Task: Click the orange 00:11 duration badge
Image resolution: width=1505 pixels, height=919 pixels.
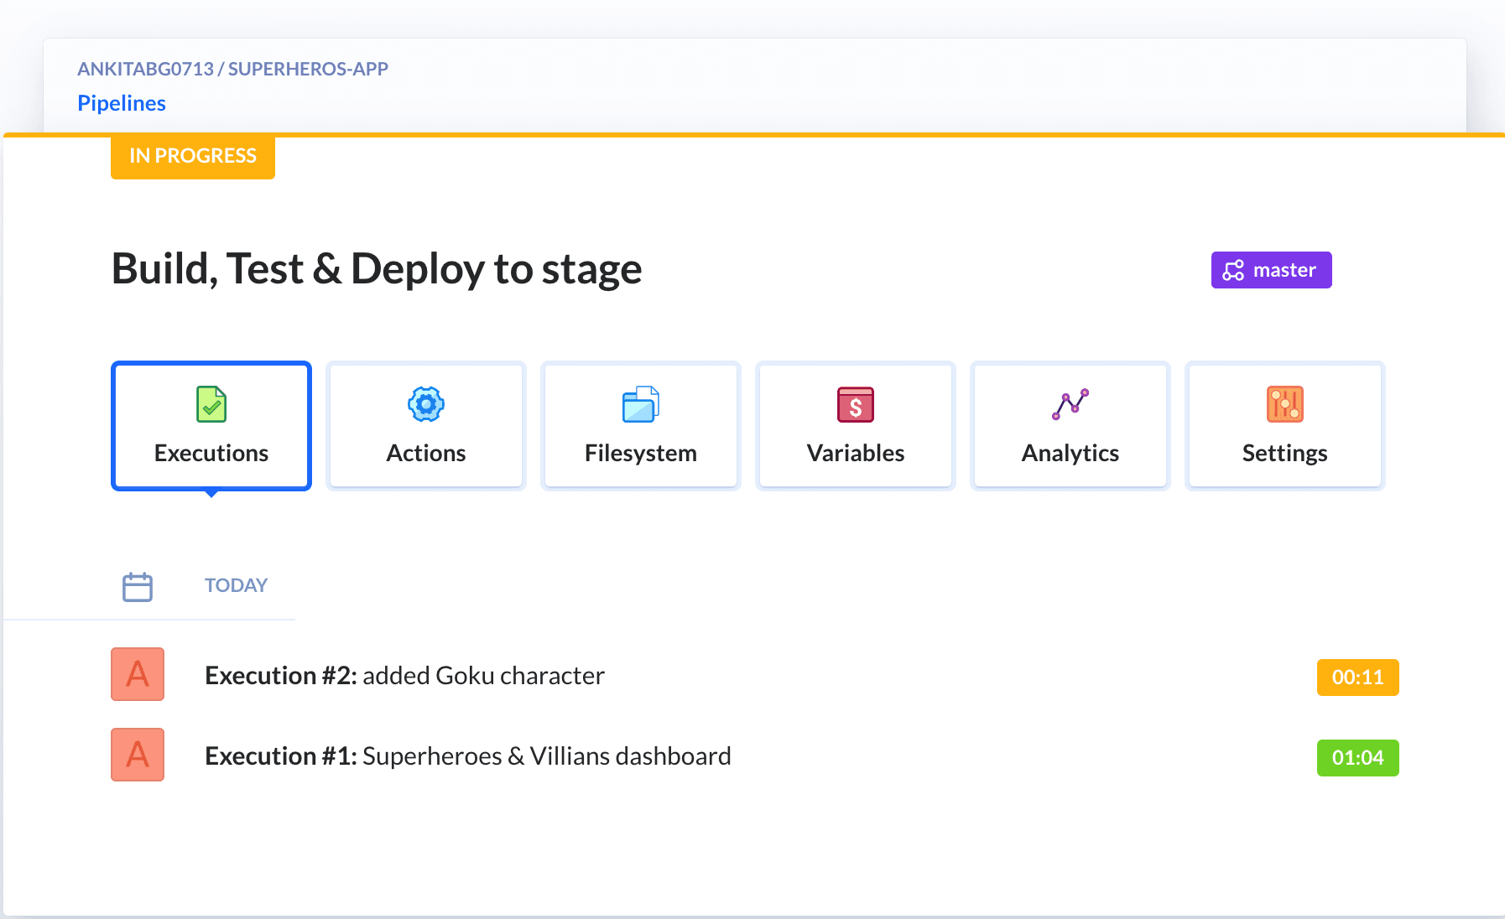Action: 1357,678
